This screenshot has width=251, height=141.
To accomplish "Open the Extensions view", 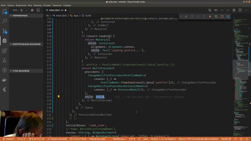I will point(4,51).
